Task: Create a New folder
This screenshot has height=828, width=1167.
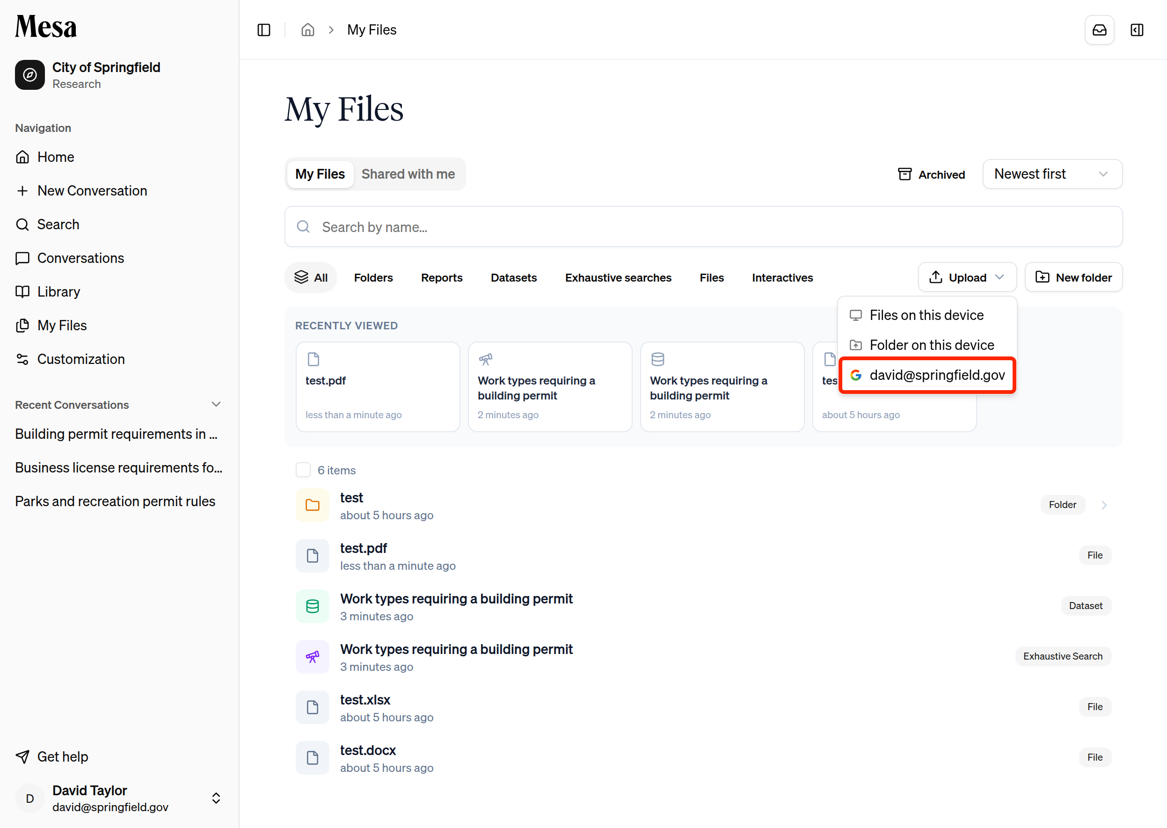Action: [x=1074, y=277]
